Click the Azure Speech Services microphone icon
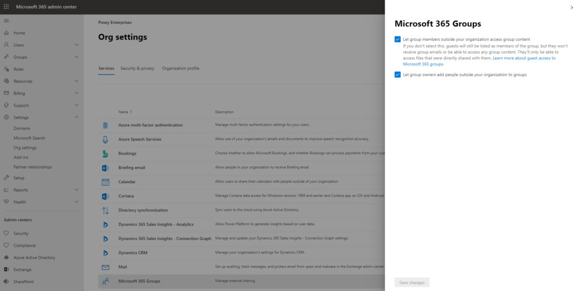 [x=105, y=139]
